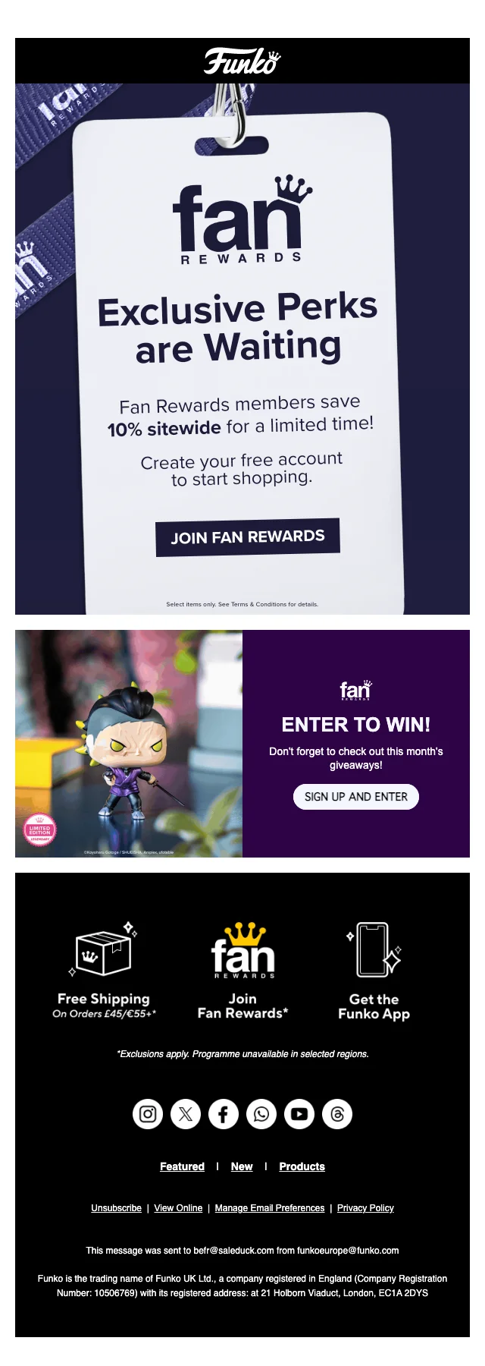Screen dimensions: 485x1366
Task: Open the Featured footer link
Action: tap(182, 1166)
